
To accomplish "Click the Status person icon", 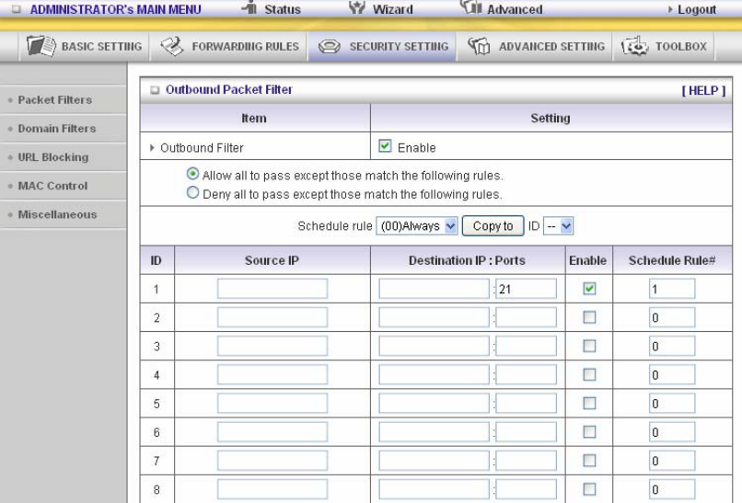I will 249,7.
